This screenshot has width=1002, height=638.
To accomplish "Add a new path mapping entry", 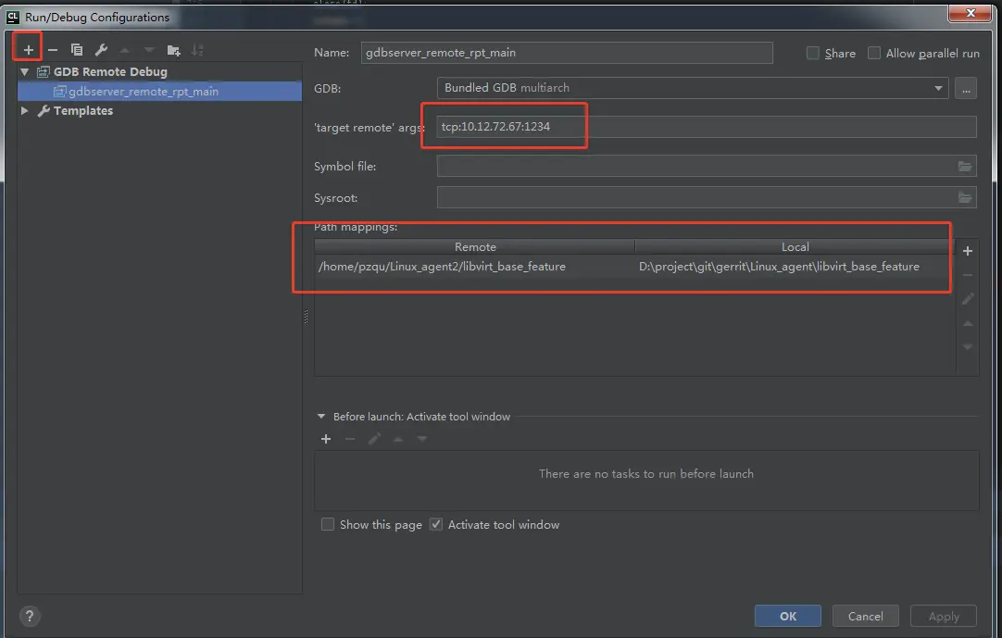I will tap(968, 250).
